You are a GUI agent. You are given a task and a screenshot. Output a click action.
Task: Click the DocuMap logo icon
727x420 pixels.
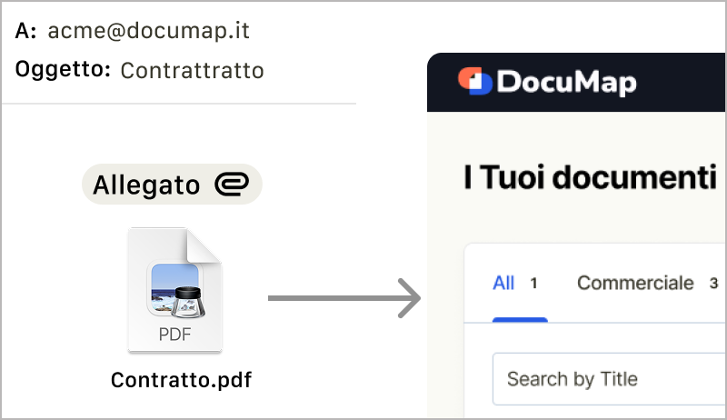coord(474,82)
